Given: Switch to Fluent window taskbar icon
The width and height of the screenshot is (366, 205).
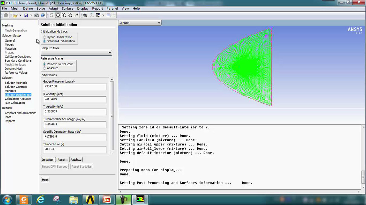Looking at the screenshot, I should 140,200.
